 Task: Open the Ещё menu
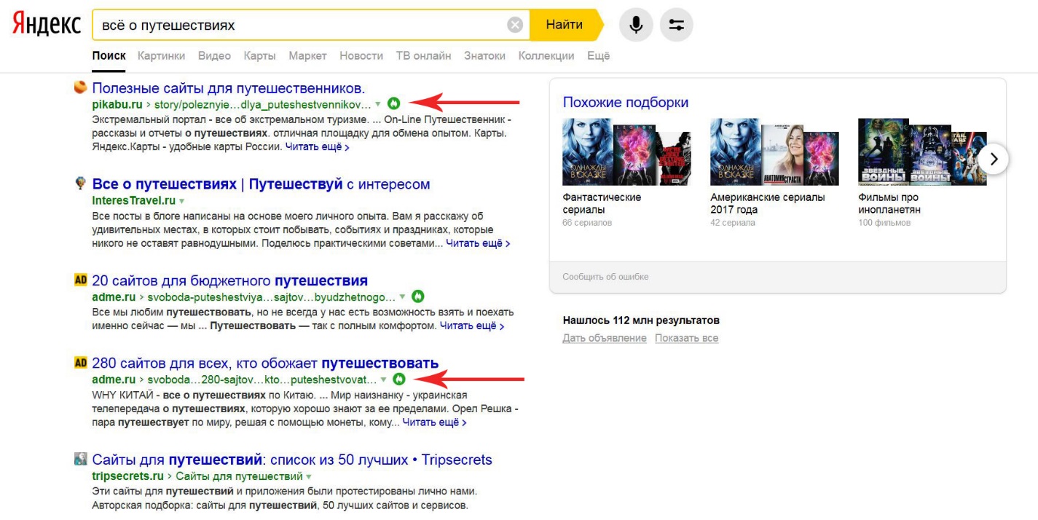(598, 56)
